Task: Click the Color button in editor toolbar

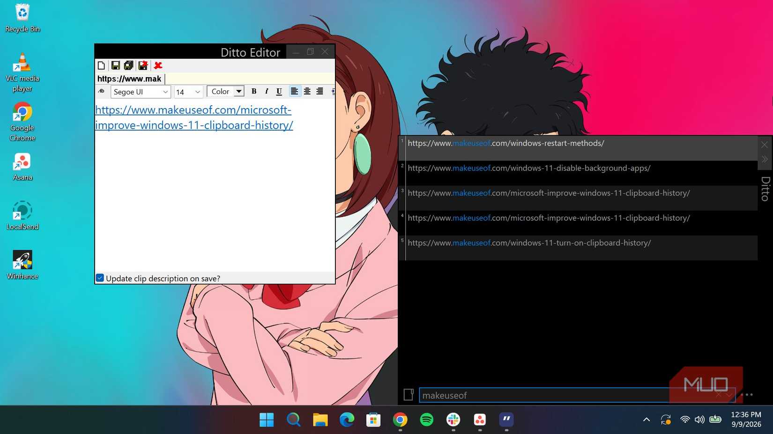Action: click(x=220, y=91)
